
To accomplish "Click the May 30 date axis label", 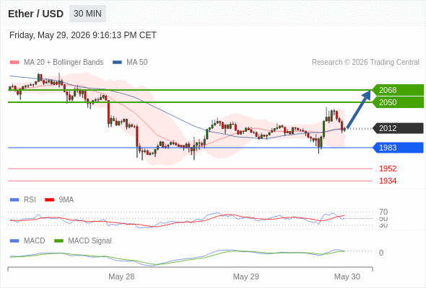I will coord(347,276).
